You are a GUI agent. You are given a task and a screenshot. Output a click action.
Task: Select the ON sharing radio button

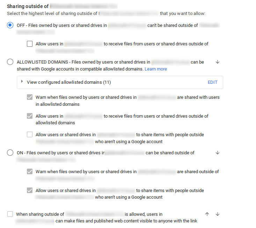click(10, 153)
